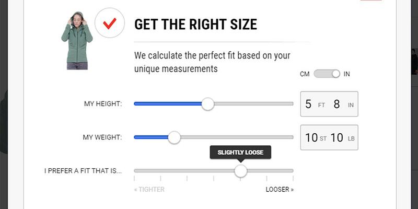Toggle the CM/IN unit switch

click(327, 74)
